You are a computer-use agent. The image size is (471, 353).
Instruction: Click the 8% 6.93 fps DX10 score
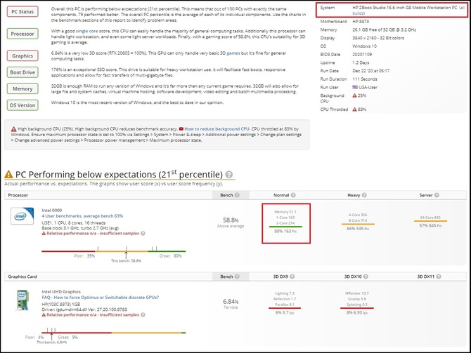(x=357, y=313)
